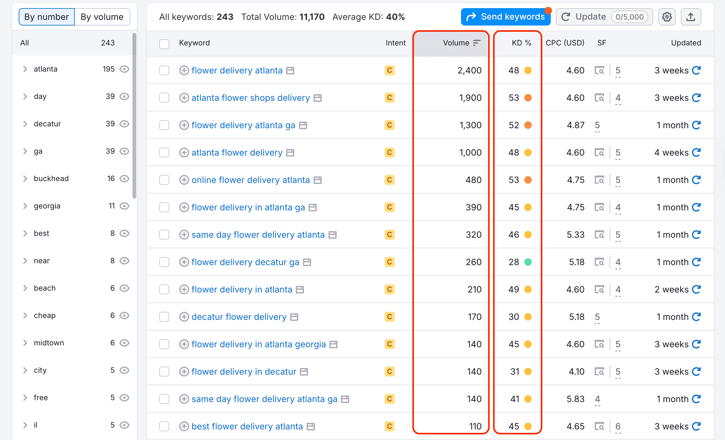This screenshot has width=725, height=440.
Task: Click the export keywords icon
Action: point(691,17)
